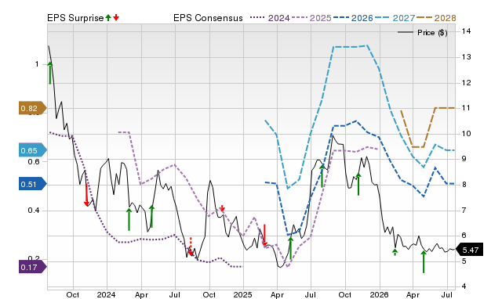This screenshot has height=299, width=502.
Task: Select green surprise arrow after April 2025
Action: click(290, 248)
